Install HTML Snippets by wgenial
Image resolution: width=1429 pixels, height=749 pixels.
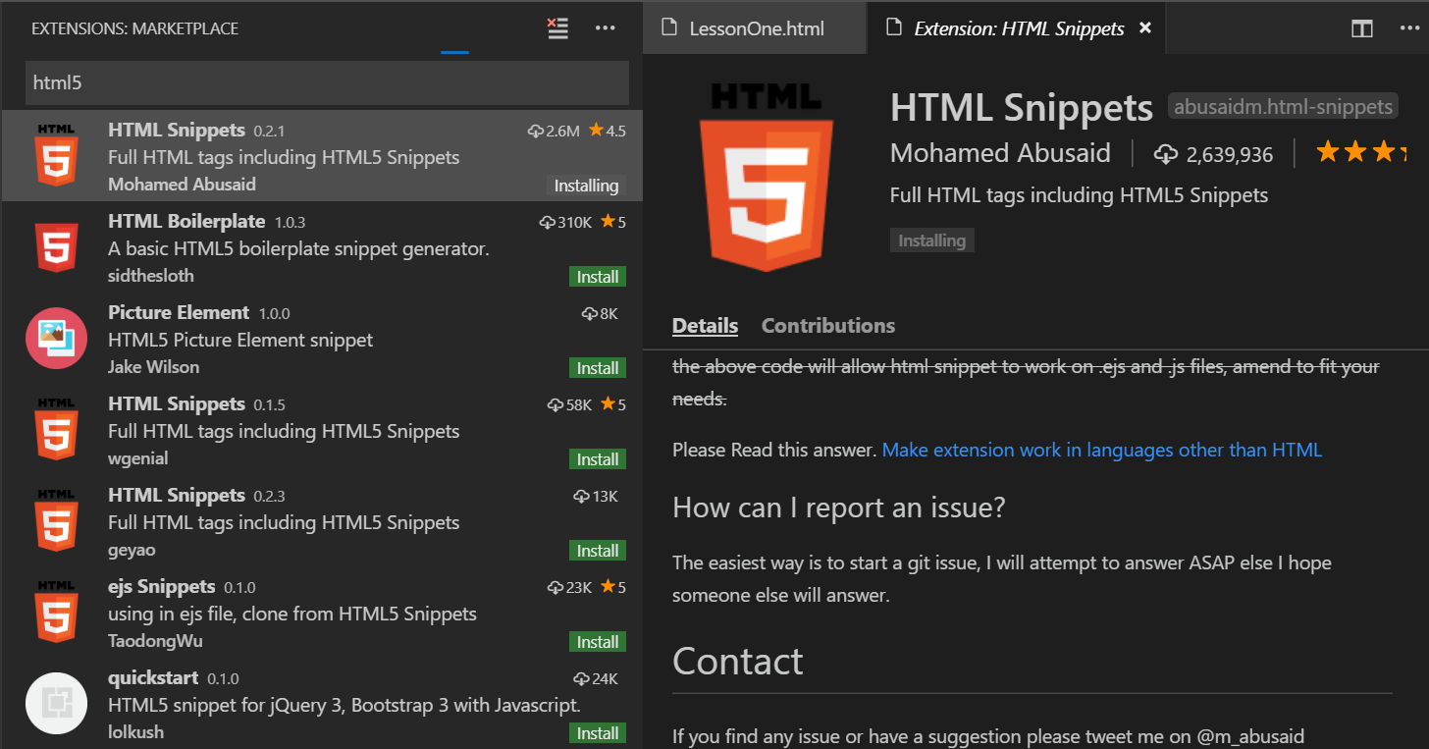598,459
